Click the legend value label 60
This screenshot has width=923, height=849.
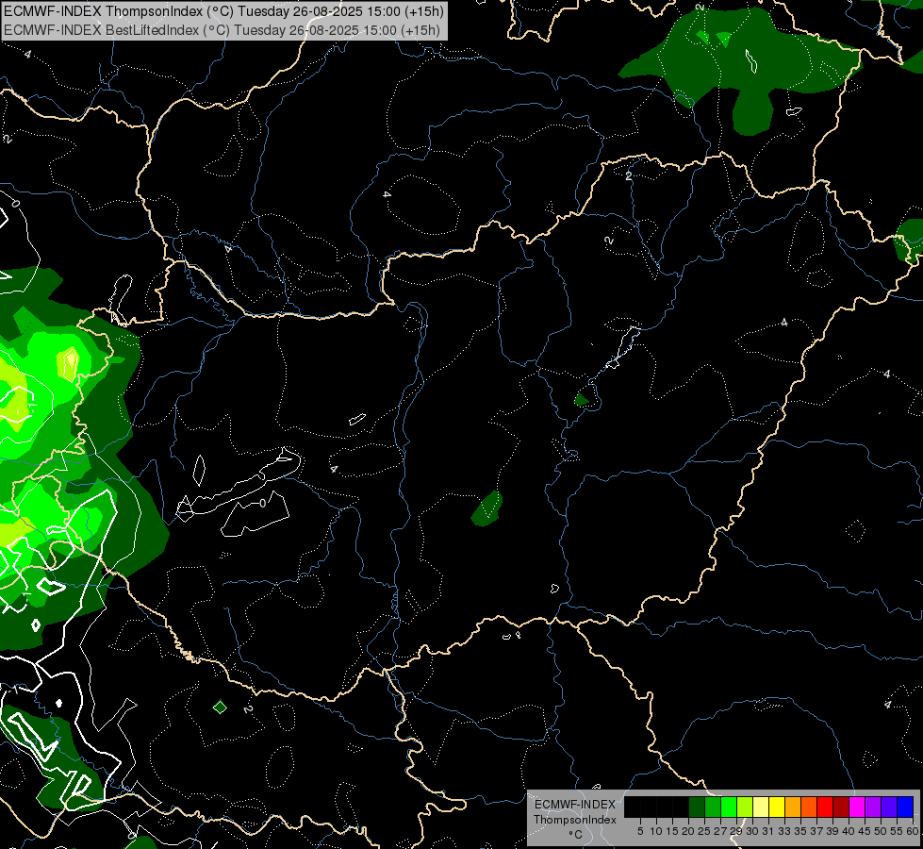tap(913, 831)
